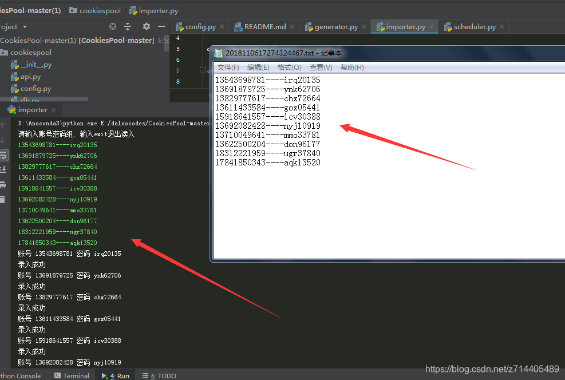565x380 pixels.
Task: Open Notepad 查看(V) menu
Action: 321,68
